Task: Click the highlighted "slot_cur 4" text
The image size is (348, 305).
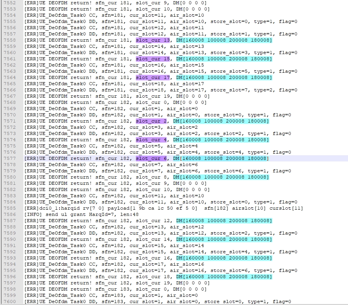Action: click(151, 140)
